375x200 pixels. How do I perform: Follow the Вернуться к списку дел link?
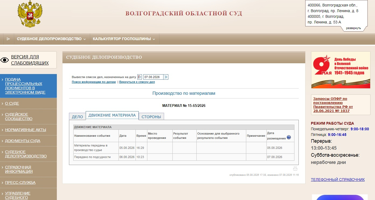click(137, 82)
